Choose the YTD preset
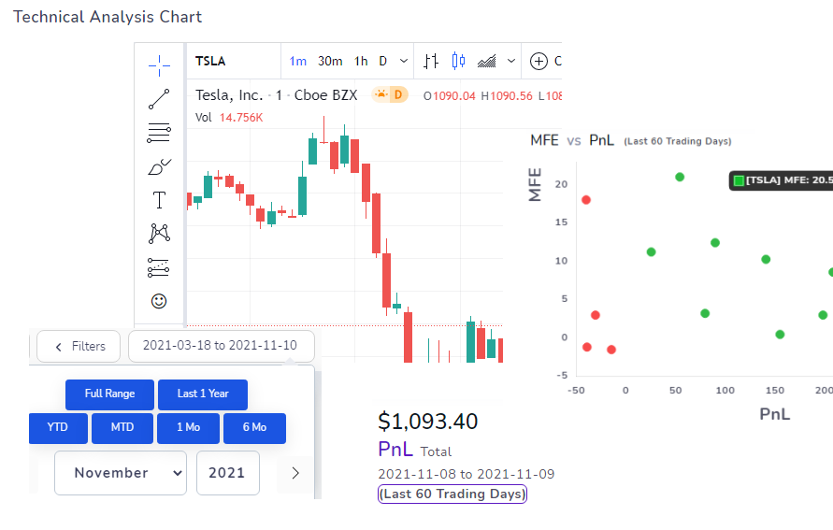Screen dimensions: 833x530 58,428
